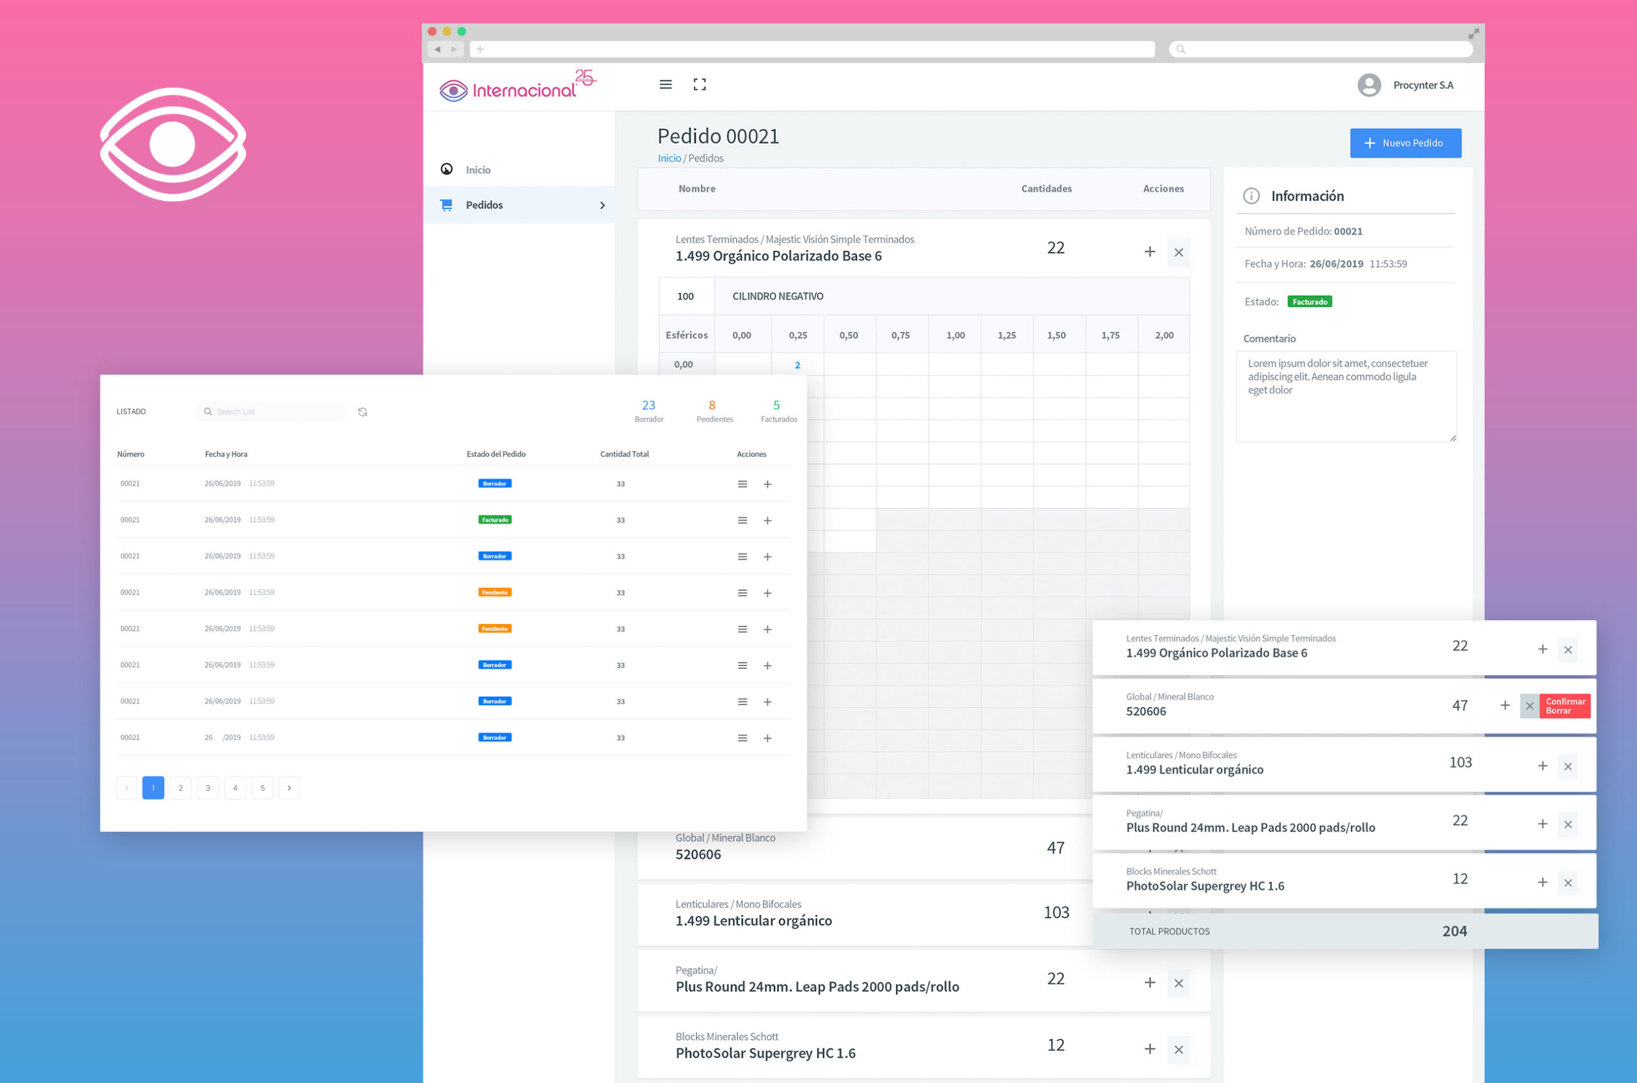Filter by 8 Pendientes counter
The image size is (1637, 1083).
[x=714, y=411]
